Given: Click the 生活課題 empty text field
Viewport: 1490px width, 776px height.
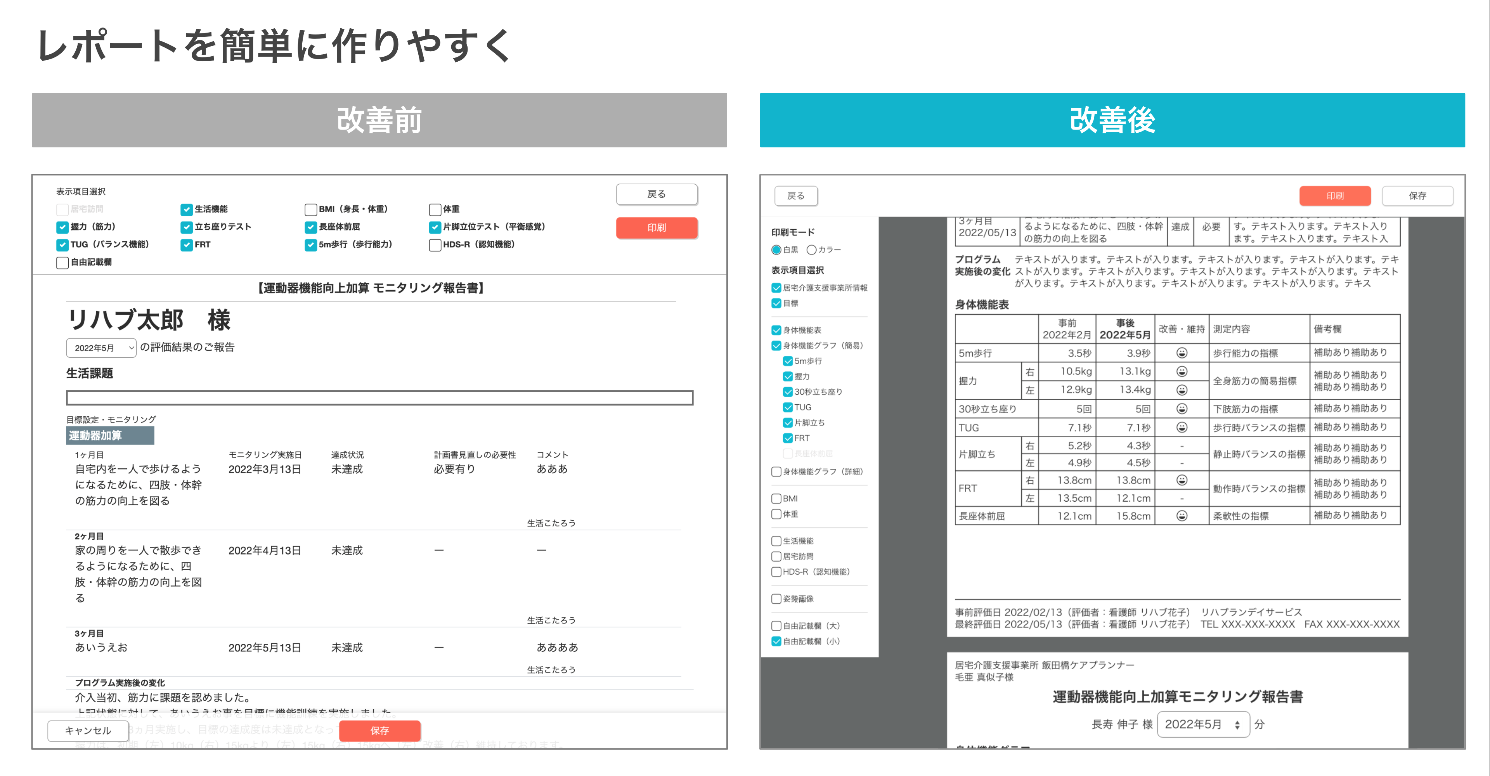Looking at the screenshot, I should [x=379, y=398].
